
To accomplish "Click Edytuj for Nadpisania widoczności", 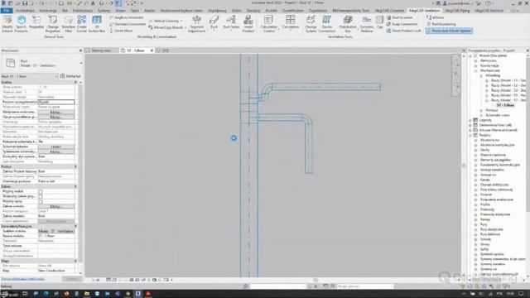I will (x=56, y=112).
